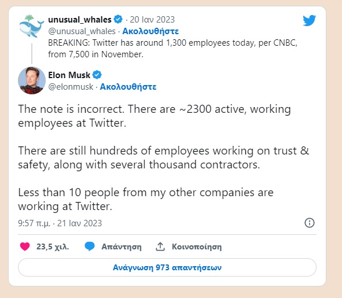Like the tweet with the heart icon
This screenshot has height=298, width=342.
point(25,247)
